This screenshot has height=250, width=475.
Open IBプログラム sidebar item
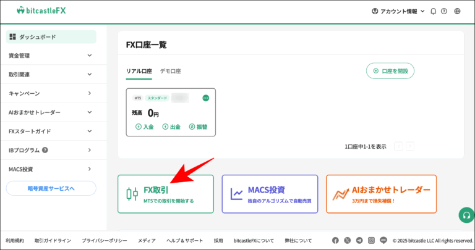click(x=54, y=150)
